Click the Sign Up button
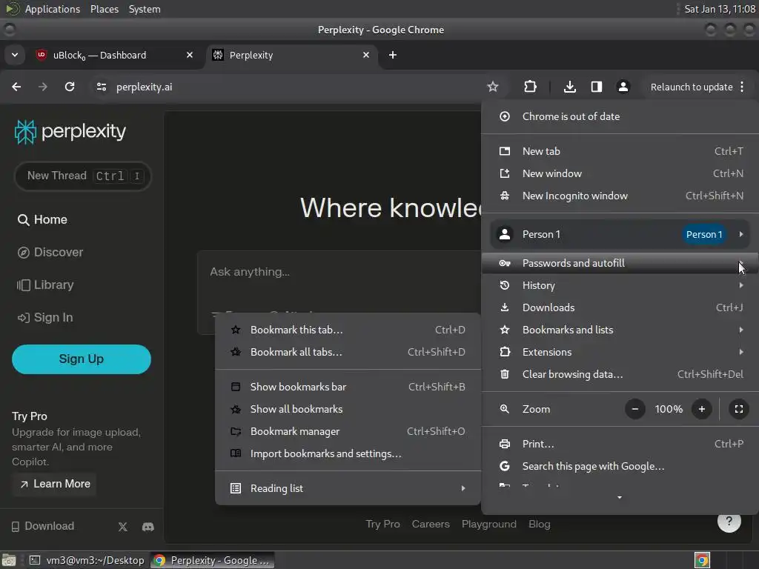Viewport: 759px width, 569px height. tap(82, 359)
